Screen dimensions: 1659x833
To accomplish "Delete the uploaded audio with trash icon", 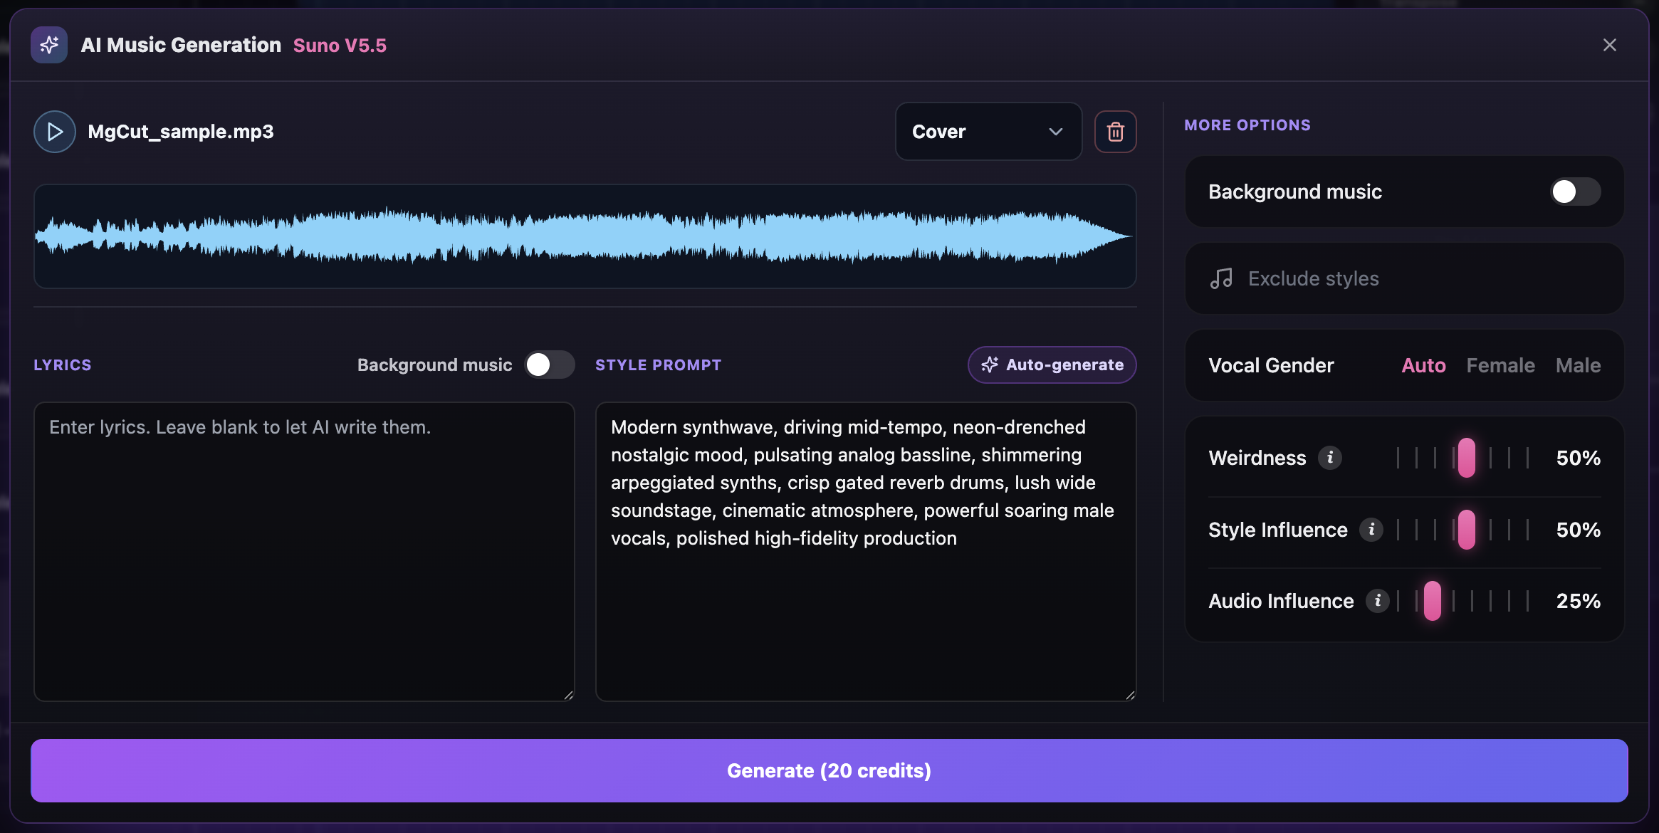I will [x=1115, y=132].
